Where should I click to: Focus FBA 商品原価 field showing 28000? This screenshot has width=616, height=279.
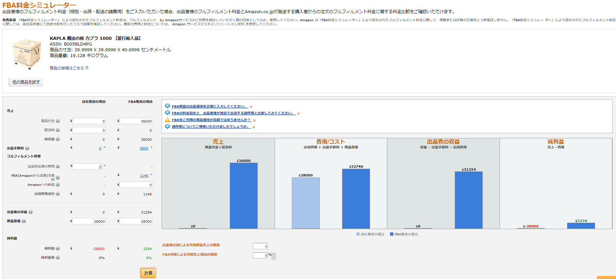136,221
